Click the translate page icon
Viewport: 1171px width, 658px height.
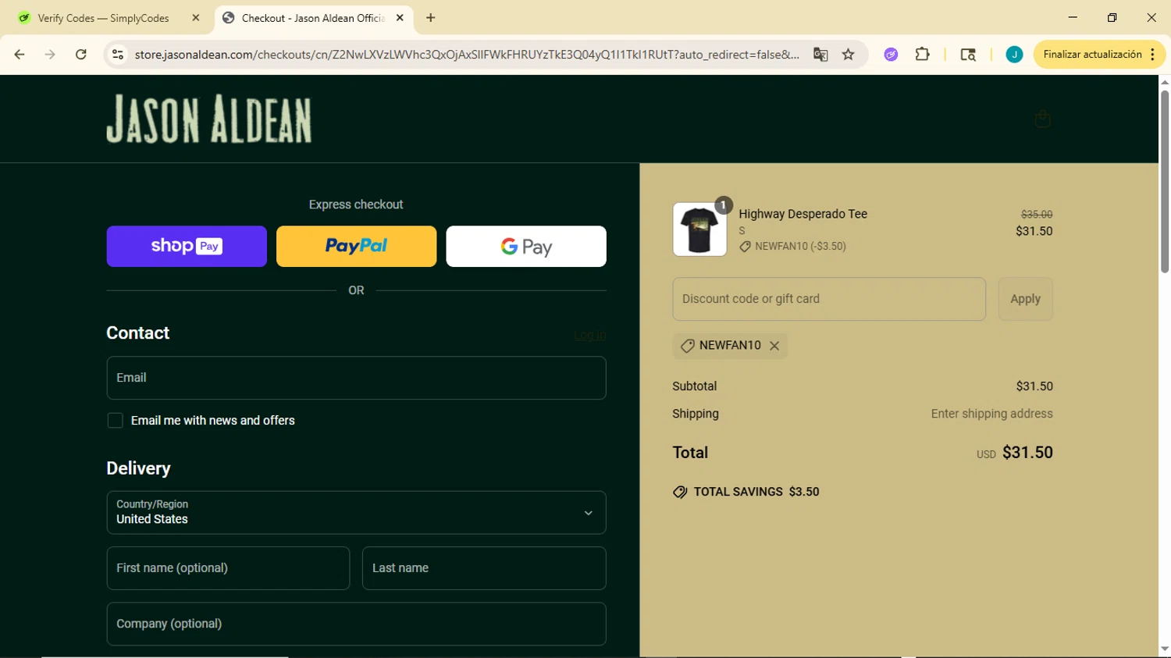pos(820,55)
